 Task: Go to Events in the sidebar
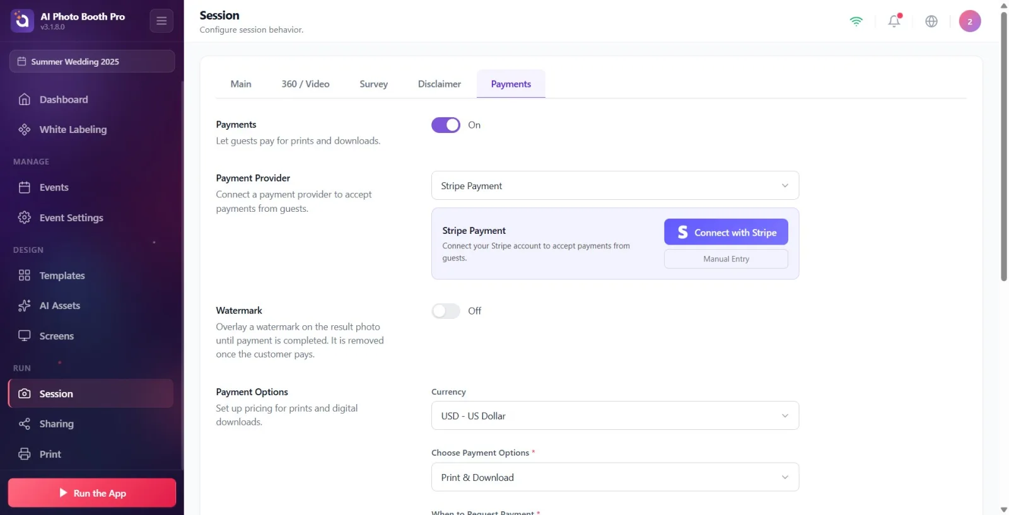coord(91,187)
